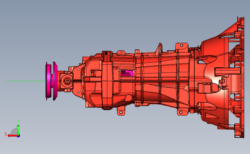The image size is (250, 154).
Task: Select the magenta internal part visible through housing window
Action: point(127,73)
